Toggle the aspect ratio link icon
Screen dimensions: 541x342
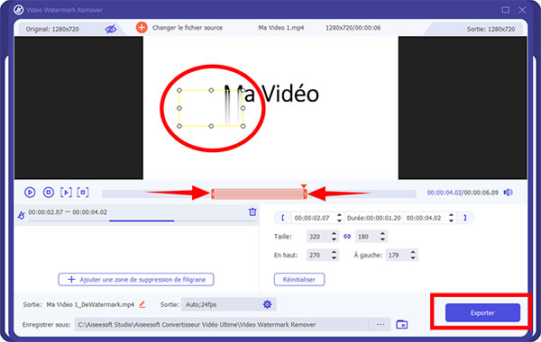pos(347,237)
